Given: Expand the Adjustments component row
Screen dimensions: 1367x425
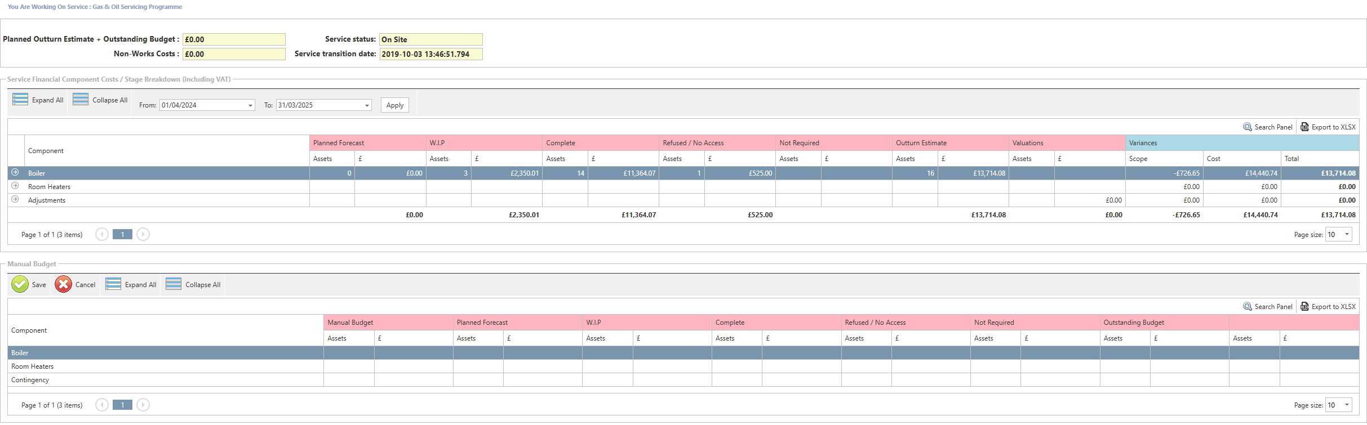Looking at the screenshot, I should (x=15, y=199).
